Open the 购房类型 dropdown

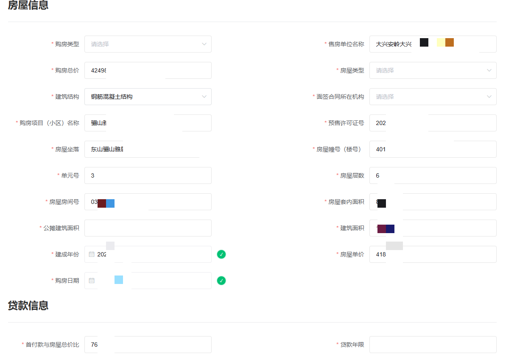tap(148, 44)
